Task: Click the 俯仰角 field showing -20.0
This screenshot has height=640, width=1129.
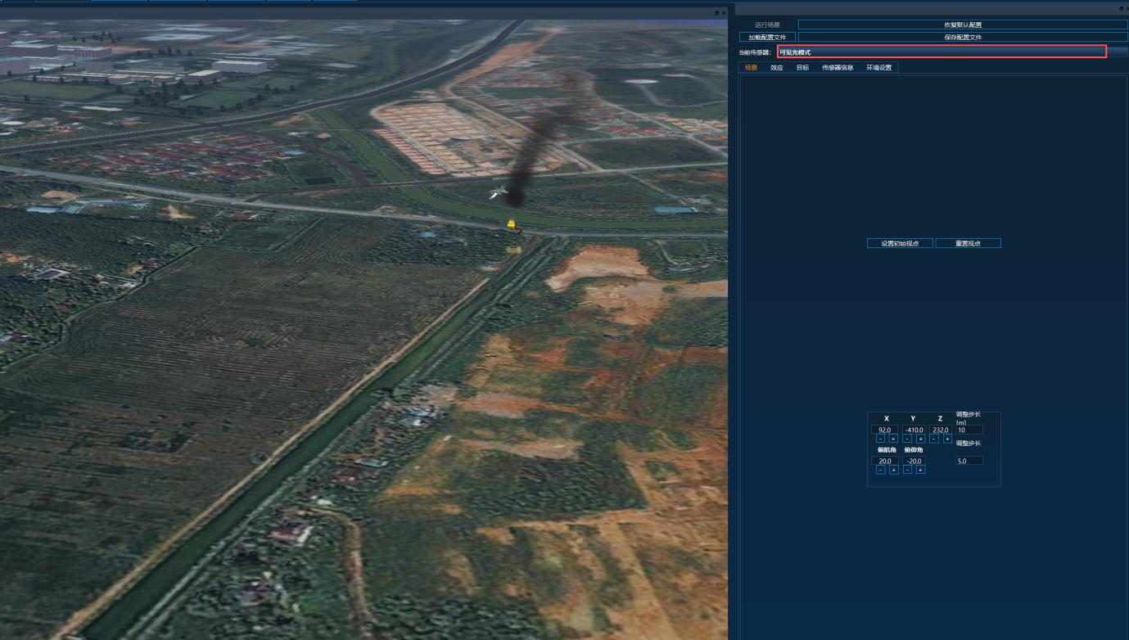Action: [x=914, y=461]
